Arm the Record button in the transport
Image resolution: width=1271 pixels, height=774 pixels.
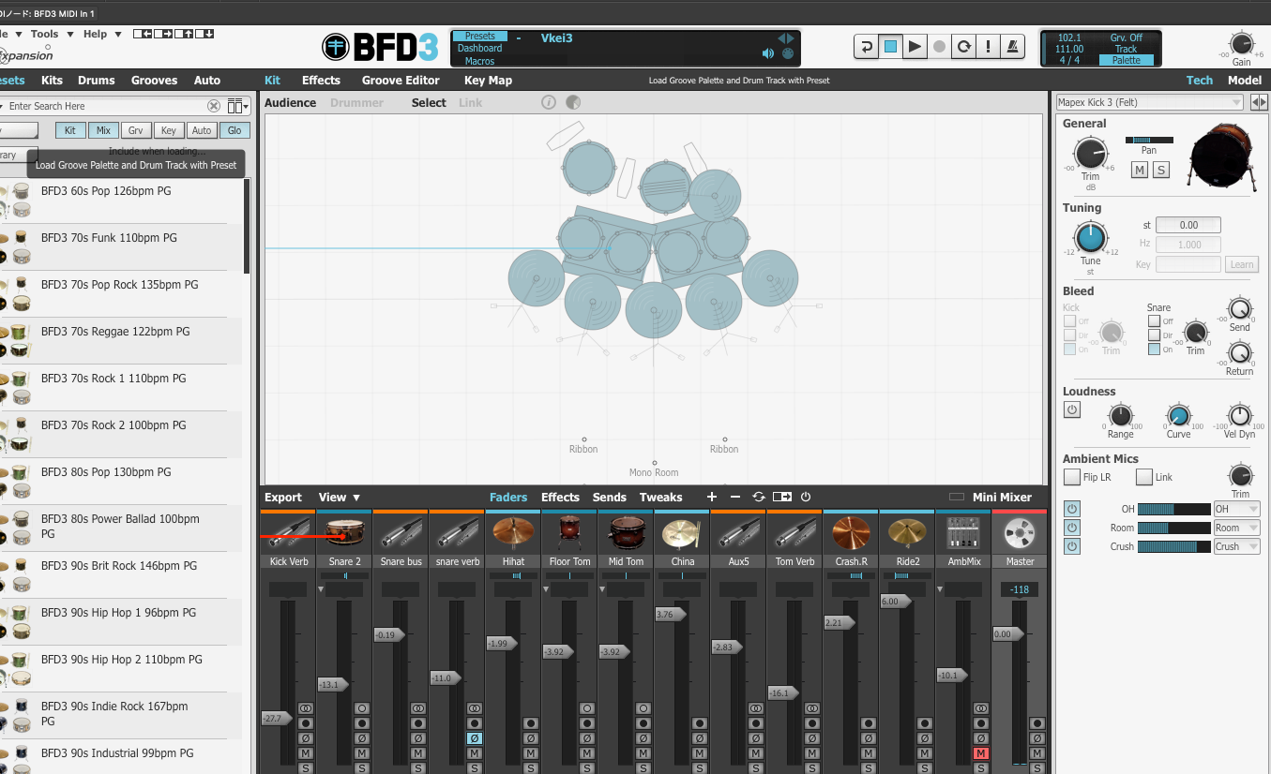939,46
